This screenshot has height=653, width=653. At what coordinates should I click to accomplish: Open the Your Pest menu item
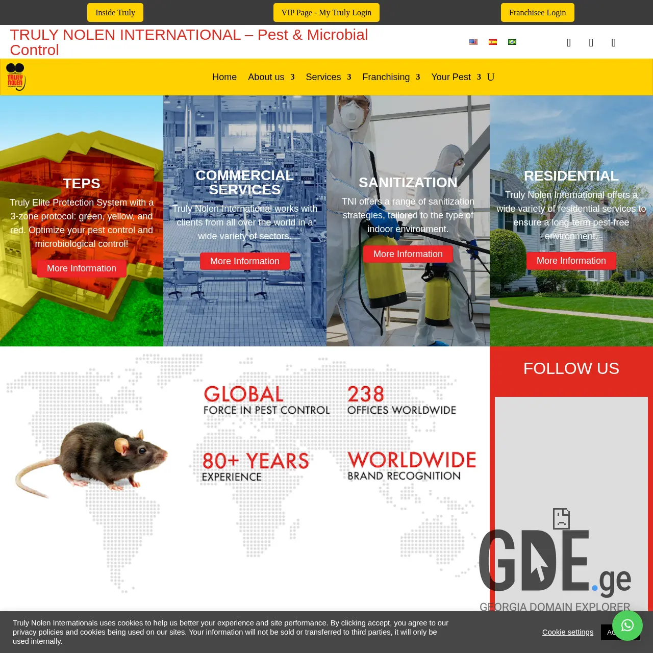coord(451,77)
